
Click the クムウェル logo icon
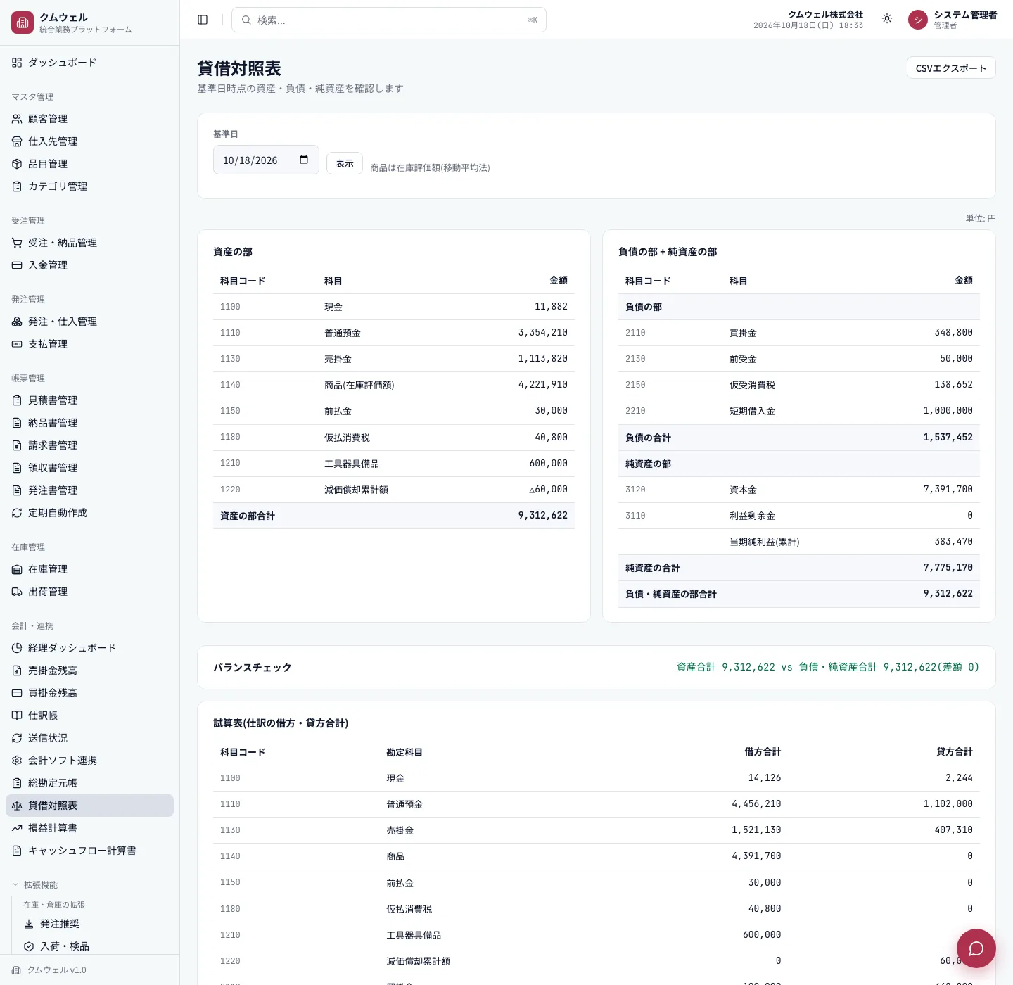pyautogui.click(x=23, y=23)
